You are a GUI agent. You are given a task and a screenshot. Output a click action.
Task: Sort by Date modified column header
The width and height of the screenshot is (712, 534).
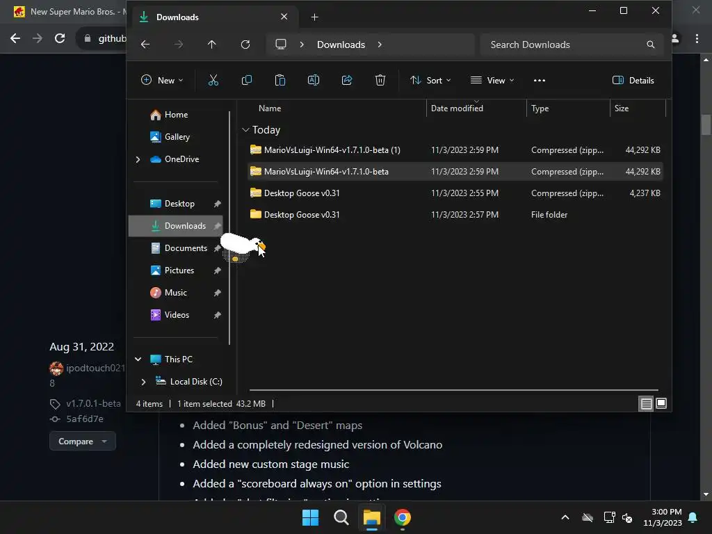pyautogui.click(x=476, y=108)
